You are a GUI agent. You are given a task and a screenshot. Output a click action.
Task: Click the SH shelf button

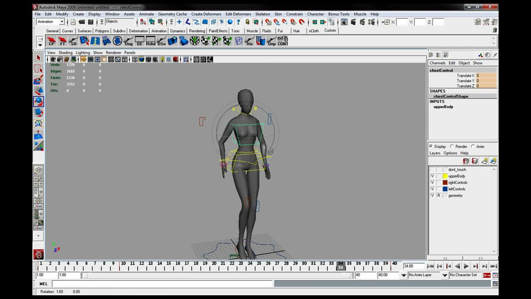coord(73,41)
